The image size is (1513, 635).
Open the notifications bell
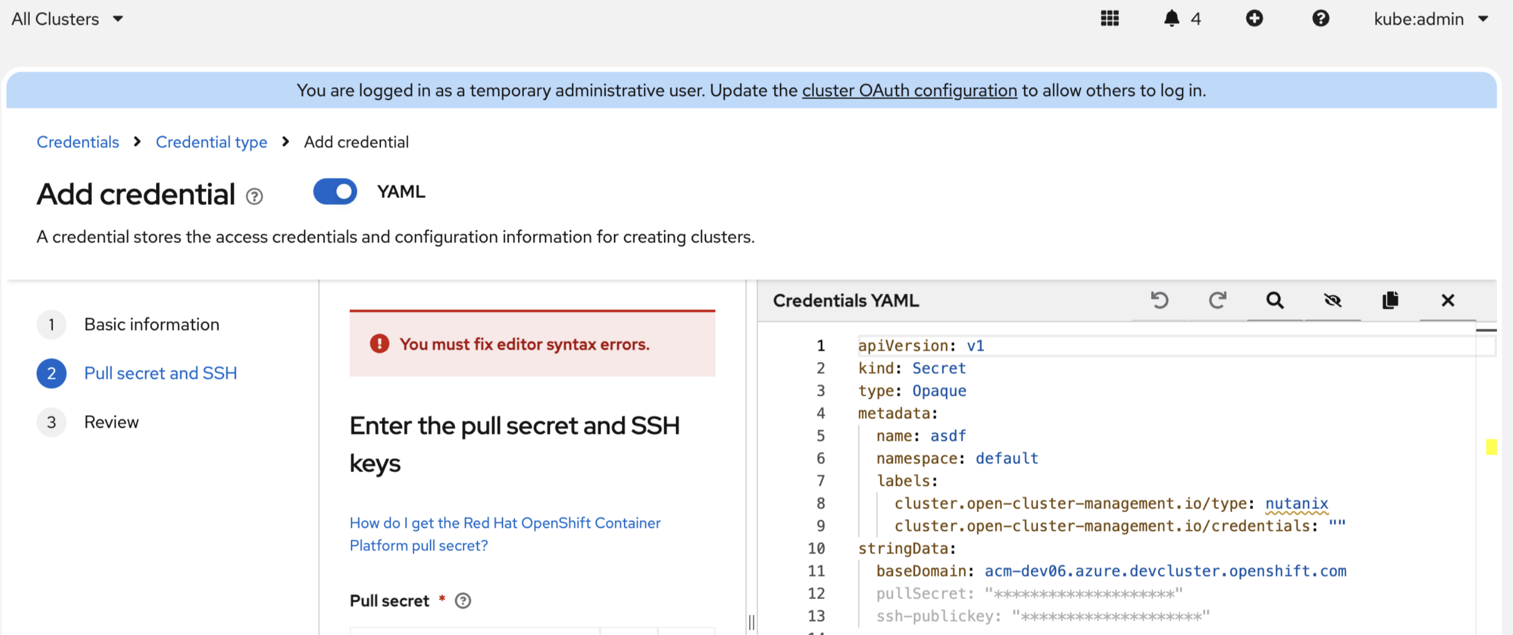pyautogui.click(x=1171, y=19)
